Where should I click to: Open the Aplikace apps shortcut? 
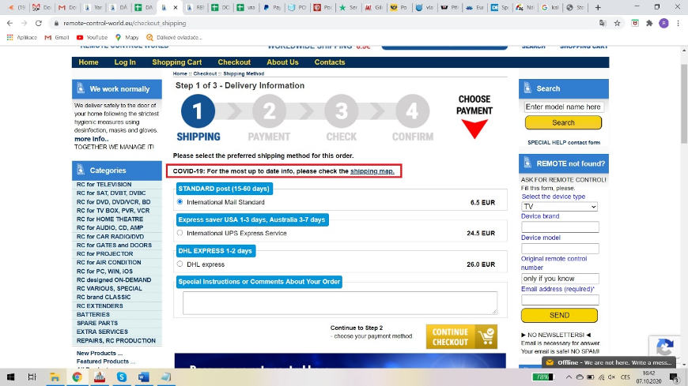pyautogui.click(x=22, y=38)
